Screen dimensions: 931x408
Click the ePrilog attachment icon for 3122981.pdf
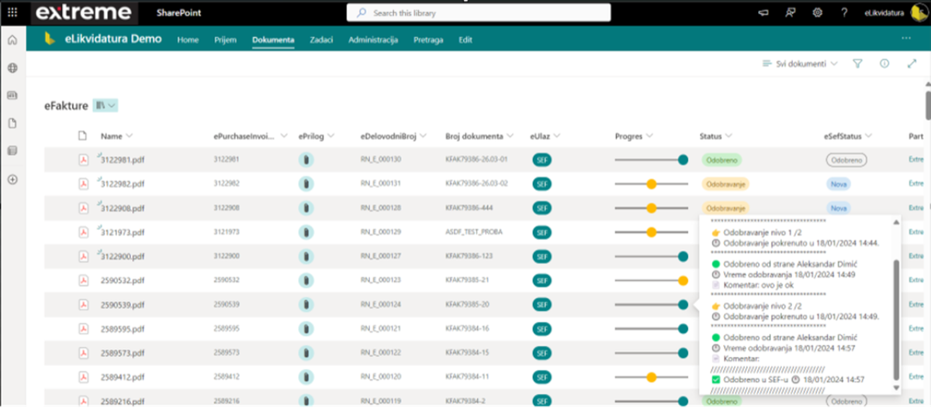(x=306, y=160)
